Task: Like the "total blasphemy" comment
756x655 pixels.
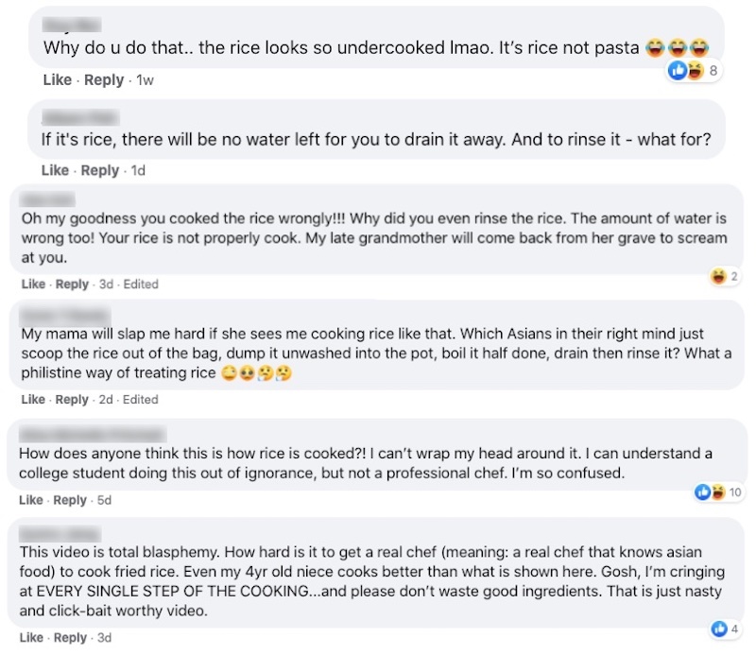Action: click(31, 638)
